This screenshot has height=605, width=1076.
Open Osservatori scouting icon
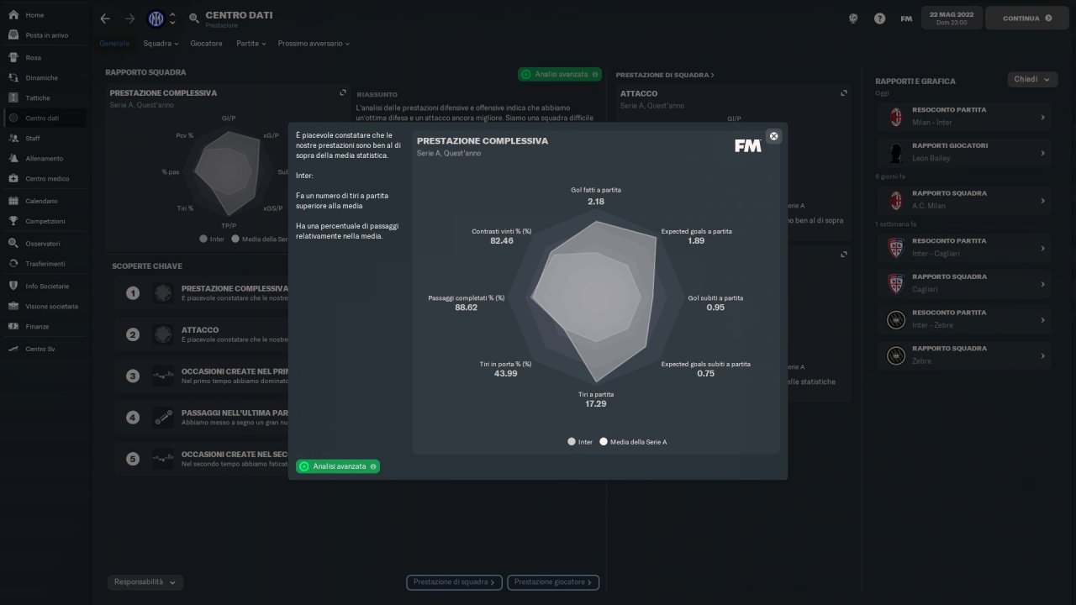coord(13,244)
